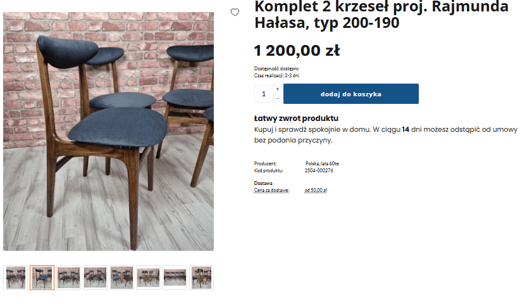Viewport: 520px width, 304px height.
Task: Select the last gallery thumbnail
Action: coord(201,278)
